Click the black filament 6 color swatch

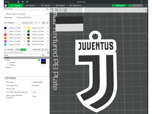[x=28, y=35]
